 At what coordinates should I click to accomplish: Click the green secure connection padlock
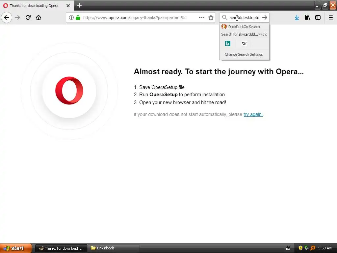[78, 17]
